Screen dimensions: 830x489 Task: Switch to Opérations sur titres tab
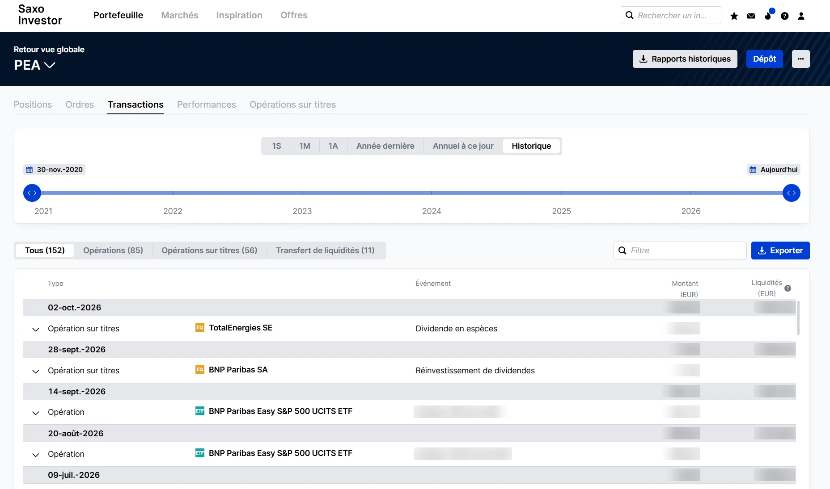(292, 104)
